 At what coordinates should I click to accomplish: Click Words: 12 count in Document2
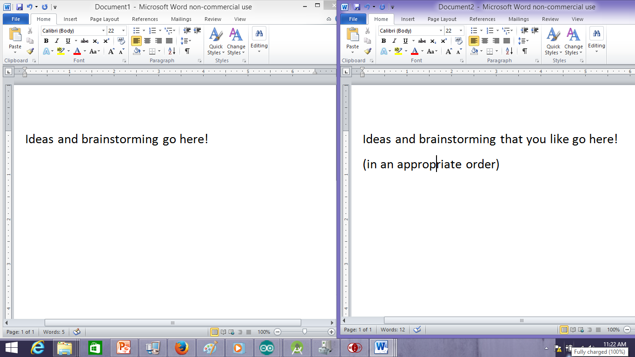[x=393, y=330]
